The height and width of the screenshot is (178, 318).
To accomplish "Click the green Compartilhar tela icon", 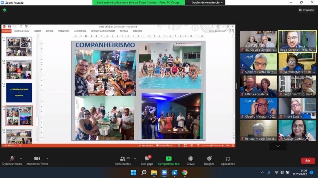I will click(x=169, y=158).
